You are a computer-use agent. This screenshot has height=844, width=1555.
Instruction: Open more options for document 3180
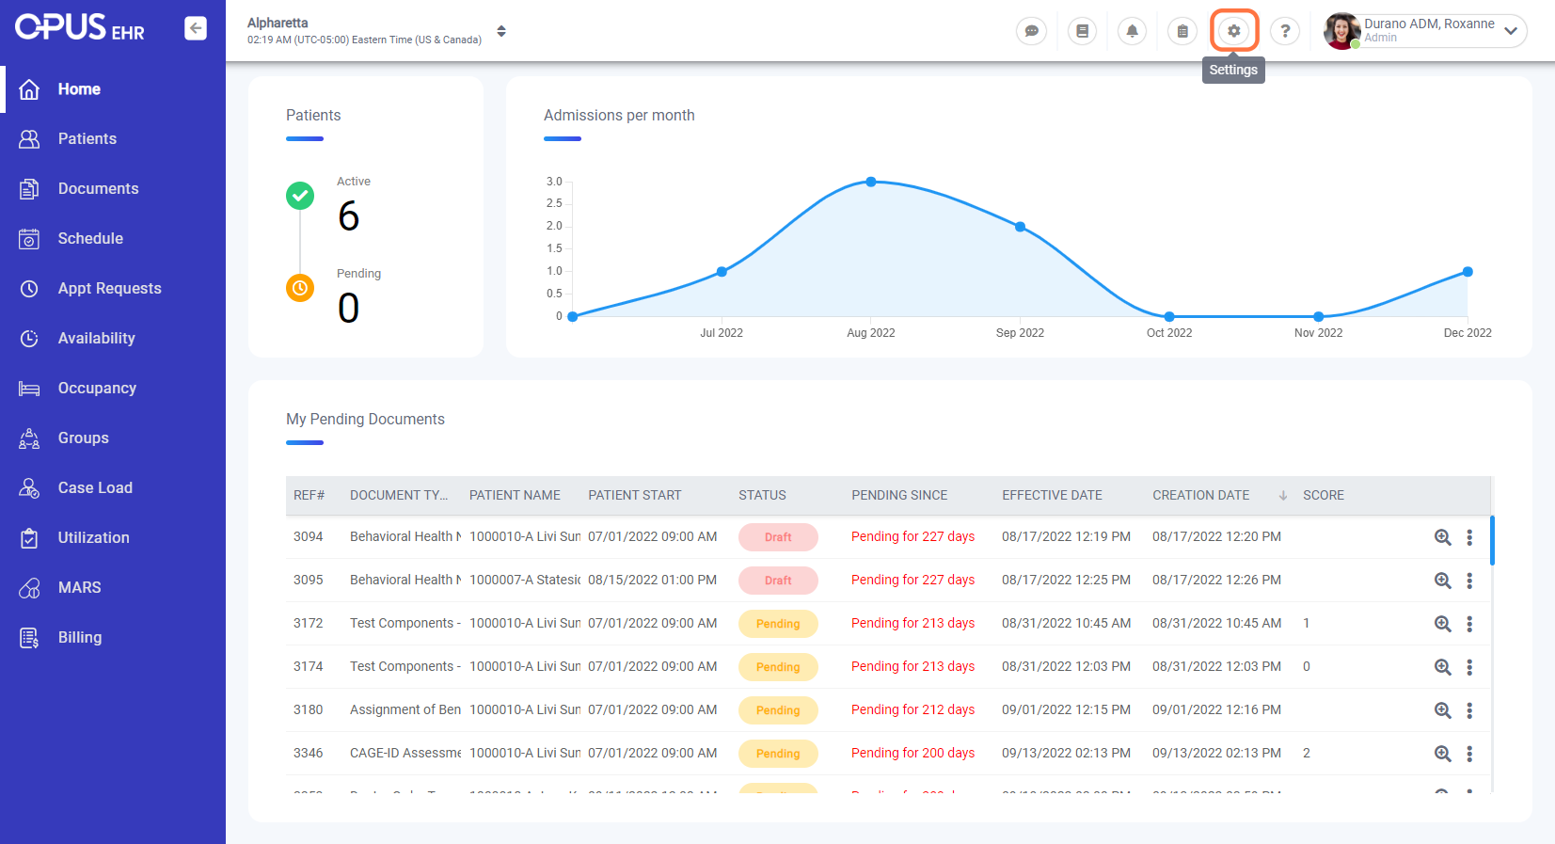click(1469, 710)
